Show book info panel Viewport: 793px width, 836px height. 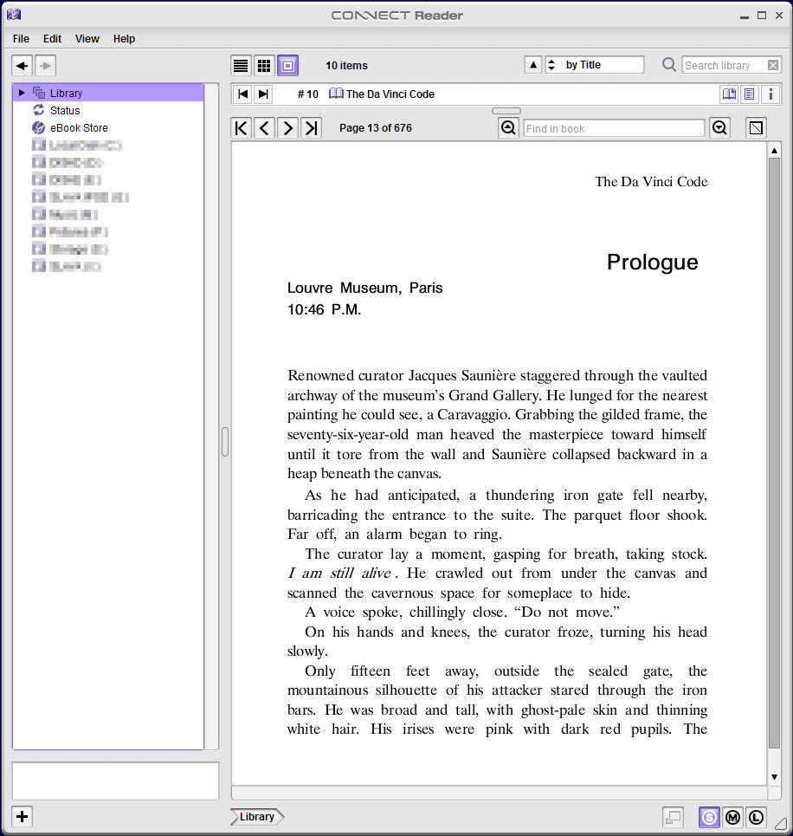click(770, 94)
